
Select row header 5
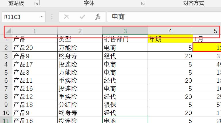6,72
